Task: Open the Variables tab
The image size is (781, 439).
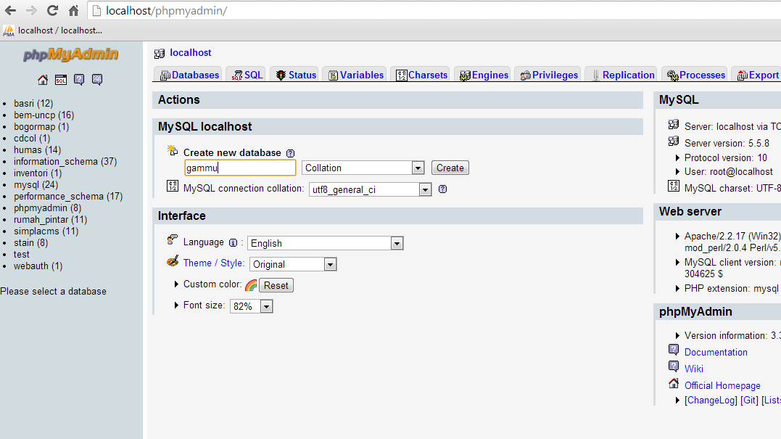Action: pyautogui.click(x=355, y=75)
